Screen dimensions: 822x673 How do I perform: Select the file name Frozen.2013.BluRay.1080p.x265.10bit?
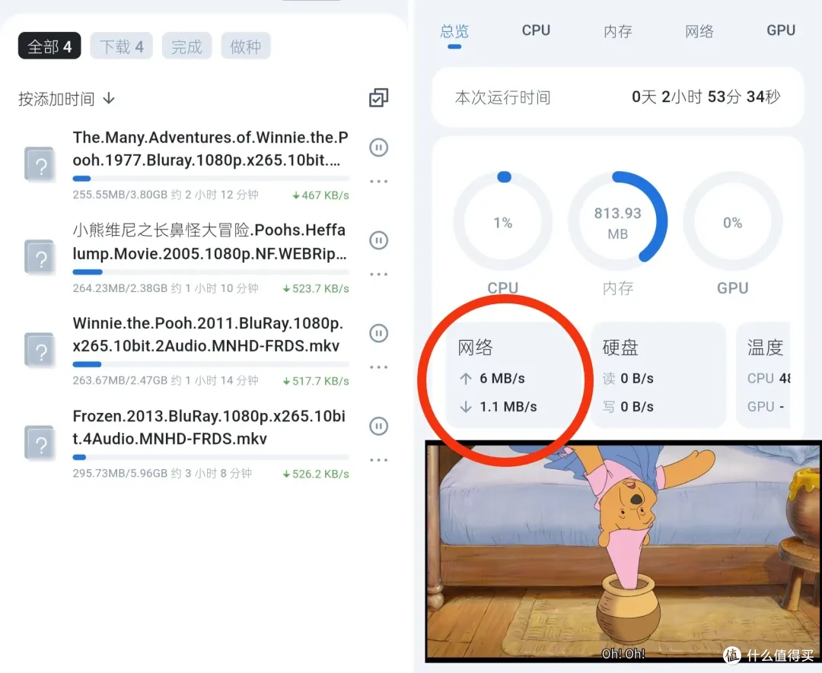pos(209,427)
